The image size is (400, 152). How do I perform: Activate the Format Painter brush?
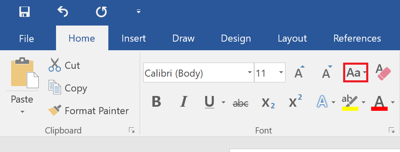coord(88,111)
